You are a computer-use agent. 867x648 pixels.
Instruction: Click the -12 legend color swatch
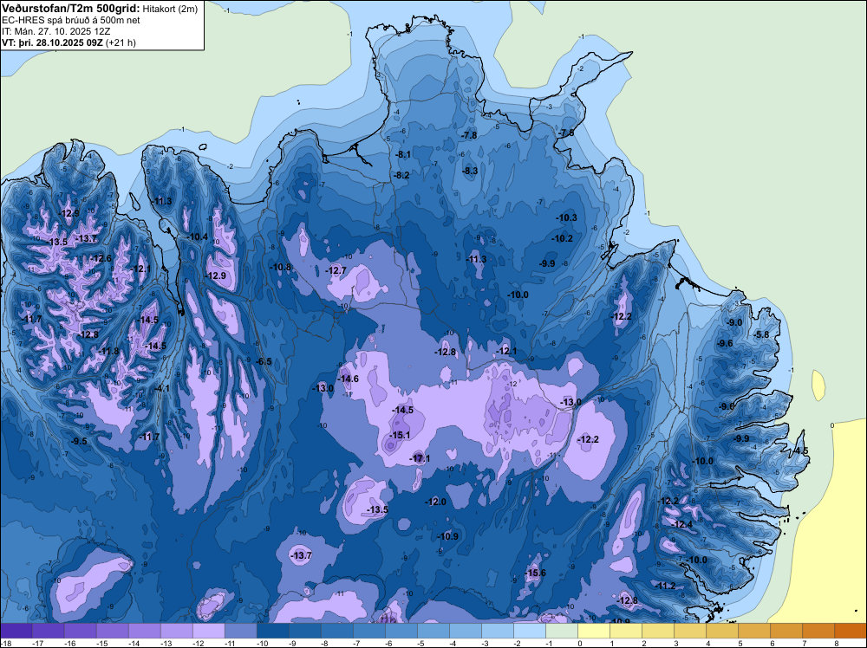pyautogui.click(x=208, y=632)
